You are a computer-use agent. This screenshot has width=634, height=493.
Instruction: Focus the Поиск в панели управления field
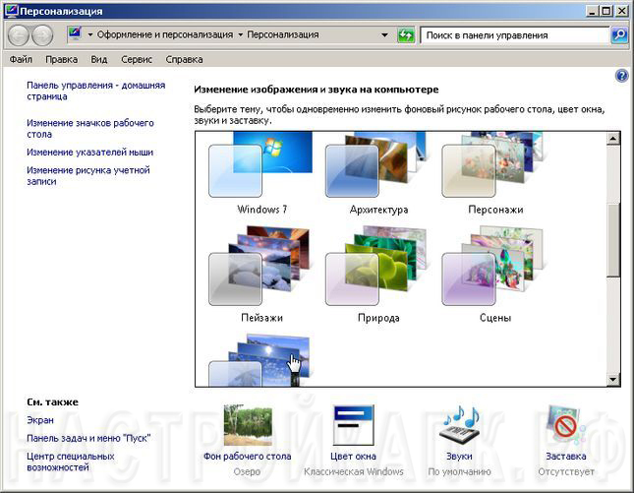[514, 35]
